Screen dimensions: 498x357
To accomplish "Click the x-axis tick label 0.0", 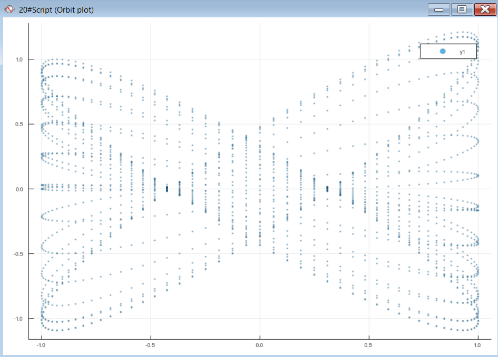I will point(259,345).
